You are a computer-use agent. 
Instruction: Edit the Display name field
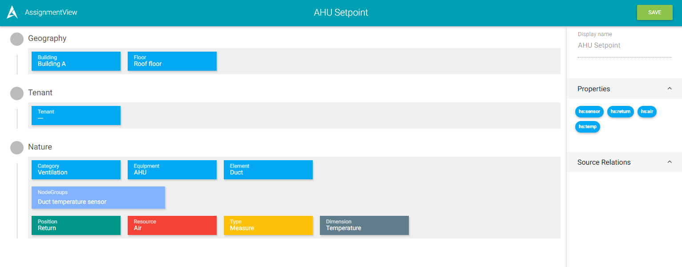pyautogui.click(x=624, y=45)
